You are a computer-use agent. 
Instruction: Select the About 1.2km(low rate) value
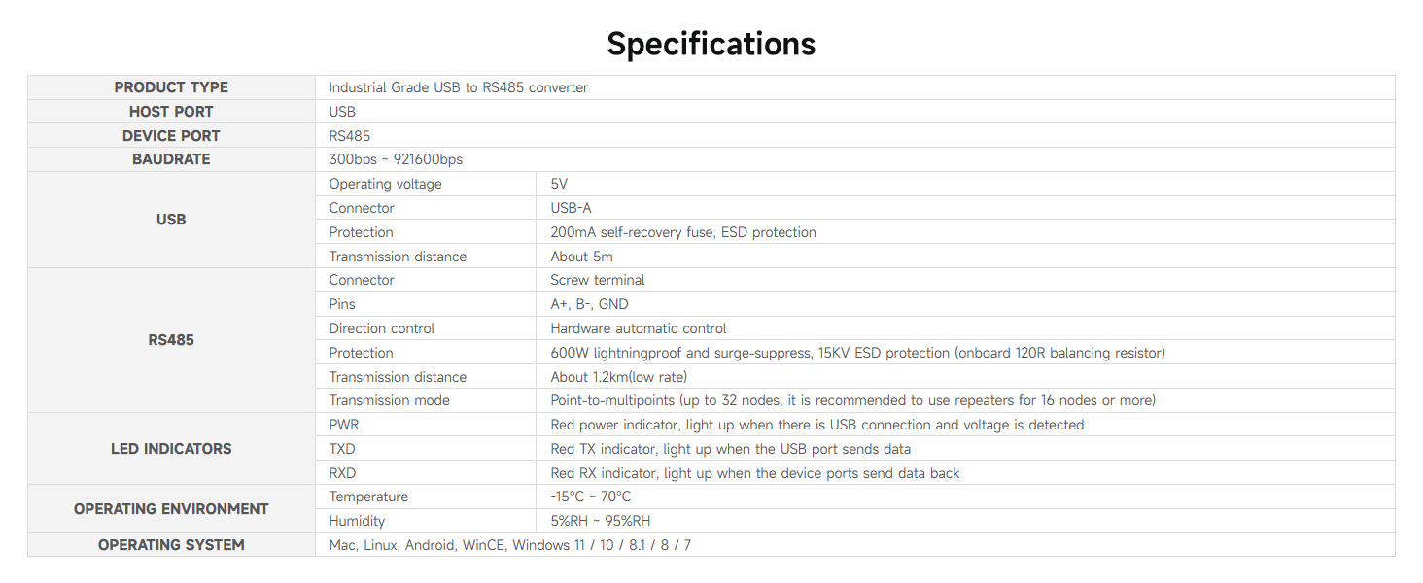coord(619,377)
